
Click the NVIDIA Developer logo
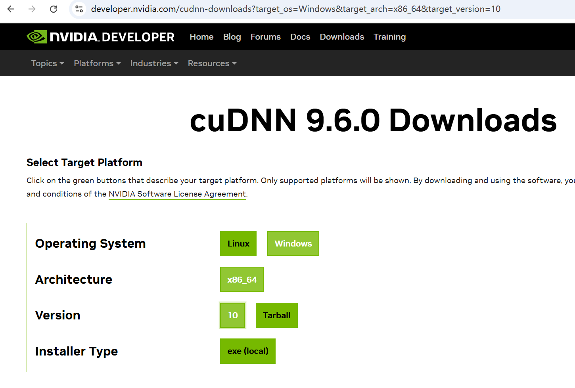[x=100, y=37]
